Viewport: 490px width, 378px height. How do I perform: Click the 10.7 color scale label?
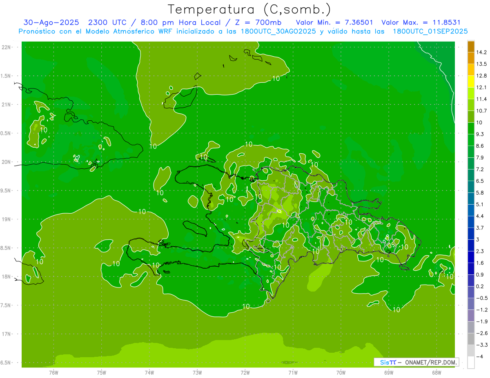click(481, 111)
